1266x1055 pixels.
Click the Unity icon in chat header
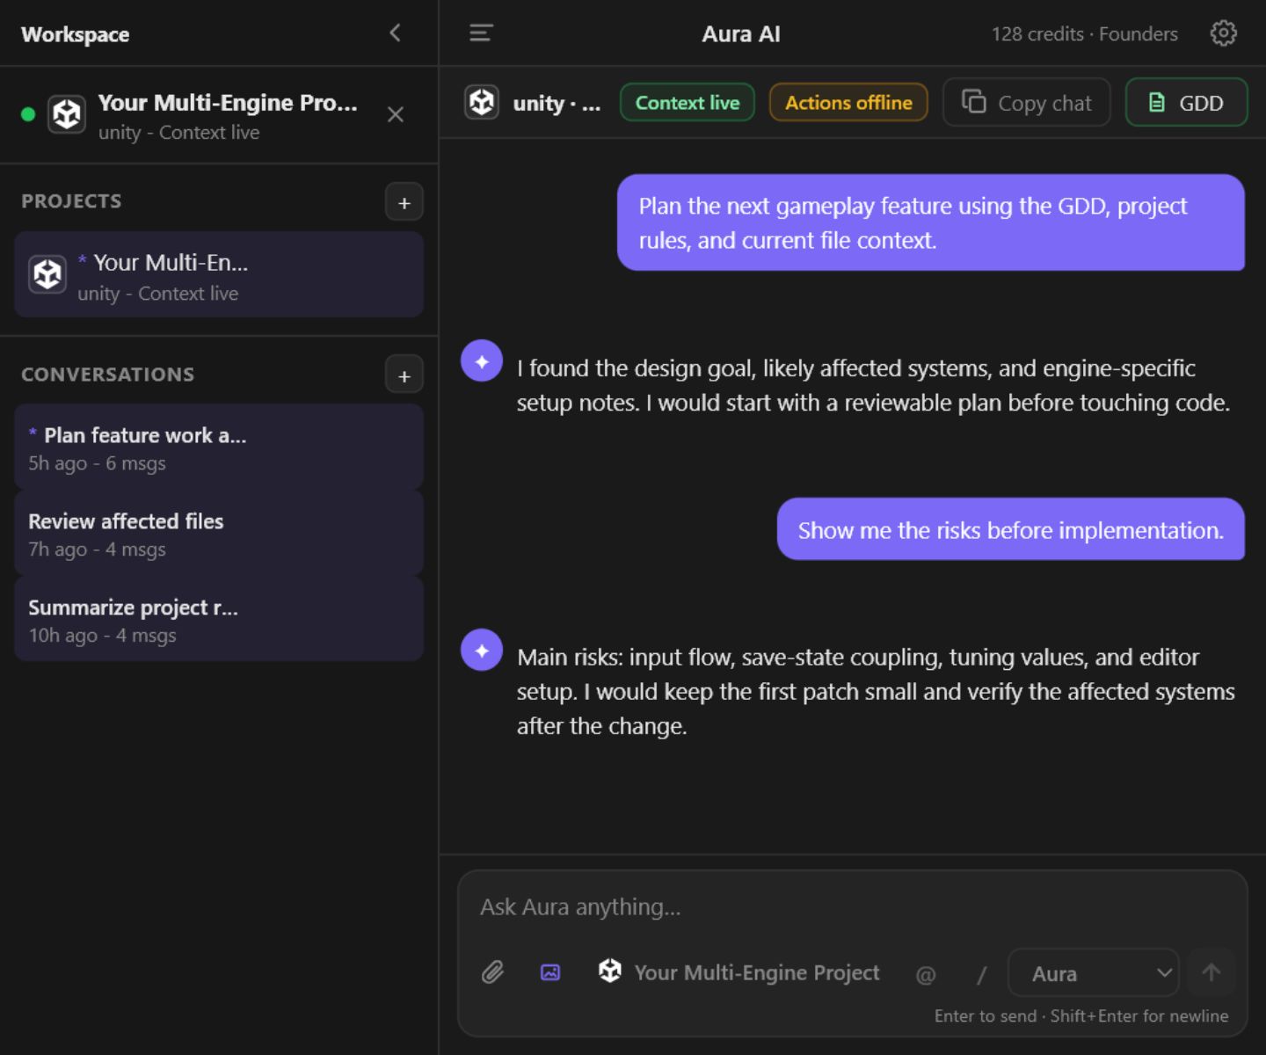[x=482, y=103]
